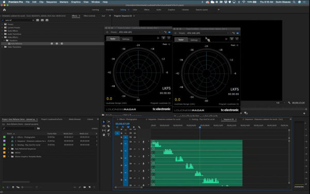Image resolution: width=310 pixels, height=194 pixels.
Task: Expand Audio Effects folder
Action: (2, 31)
